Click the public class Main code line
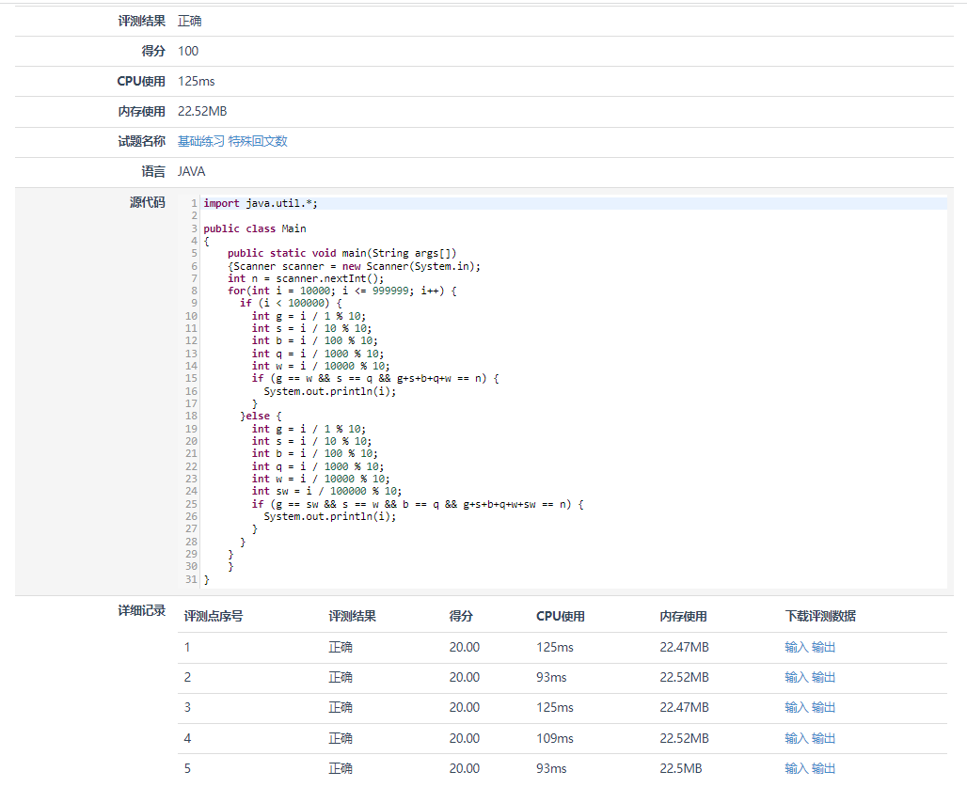Screen dimensions: 967x787 (x=255, y=228)
